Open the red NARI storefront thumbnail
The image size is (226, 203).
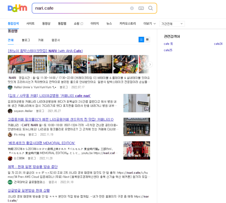pyautogui.click(x=20, y=64)
